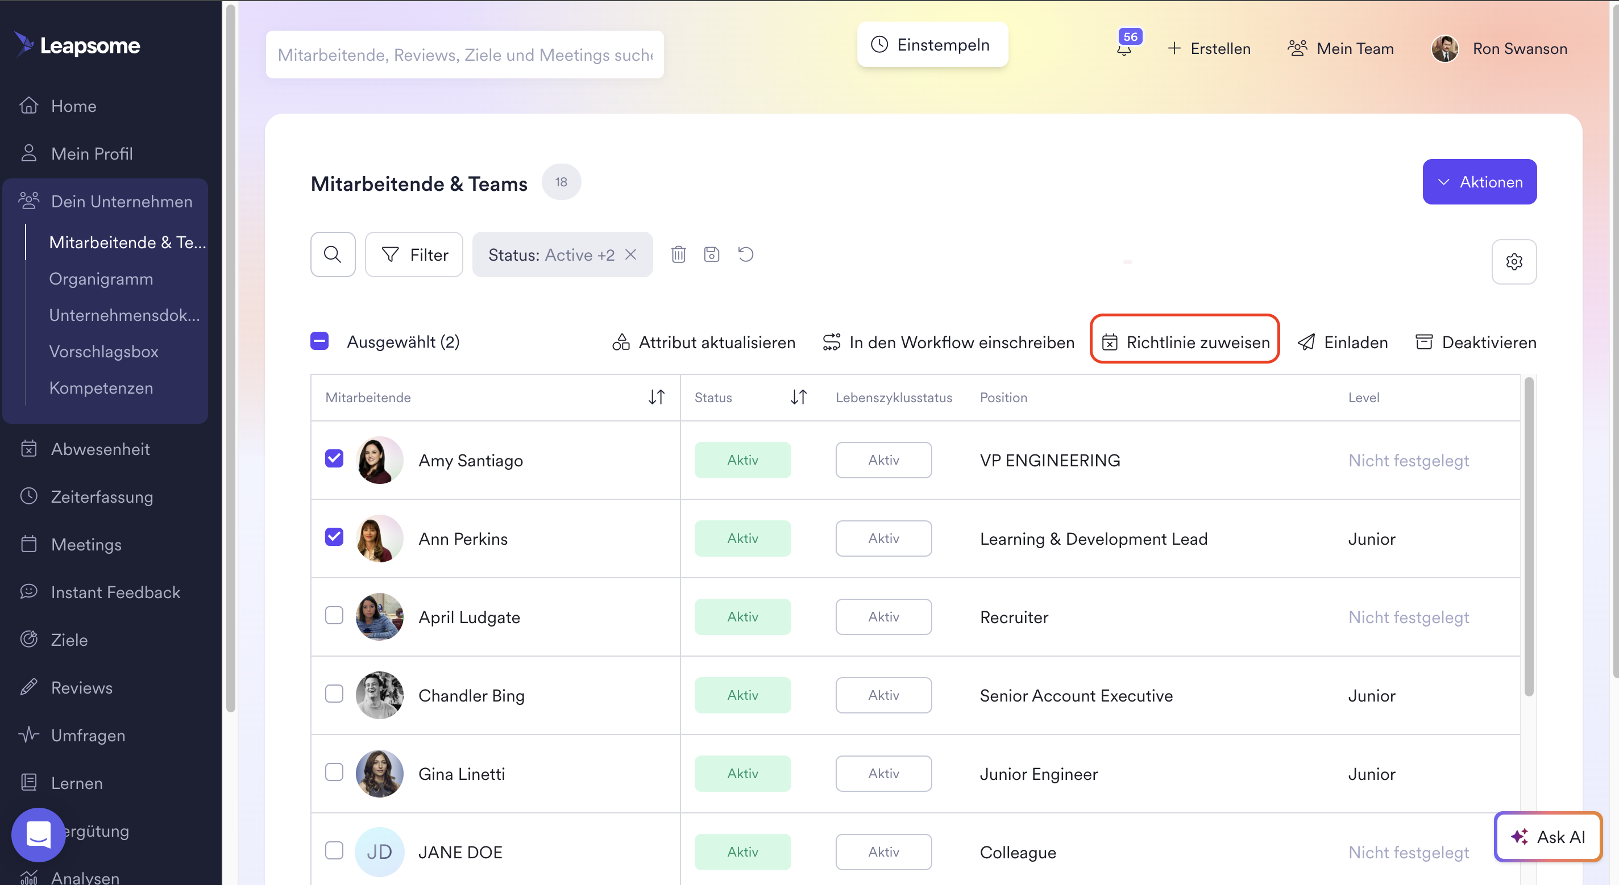This screenshot has width=1619, height=885.
Task: Deselect all via Ausgewählt checkbox
Action: click(x=319, y=341)
